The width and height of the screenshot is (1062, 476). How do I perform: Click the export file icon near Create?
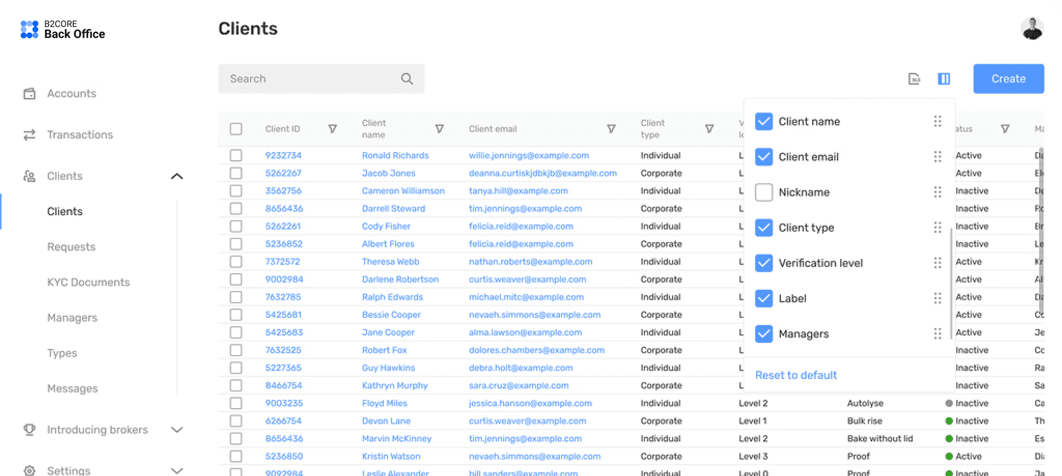[x=915, y=79]
